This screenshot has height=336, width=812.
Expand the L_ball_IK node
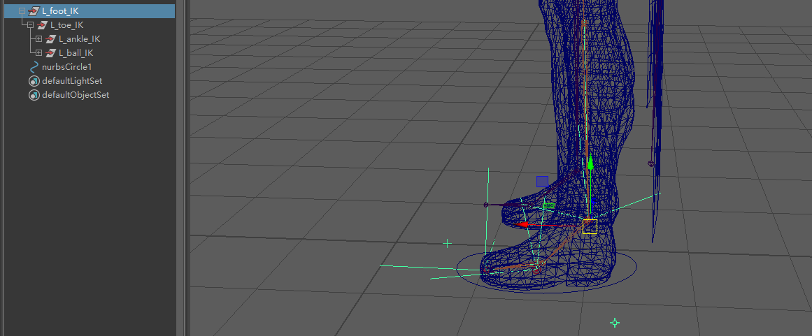(x=38, y=52)
